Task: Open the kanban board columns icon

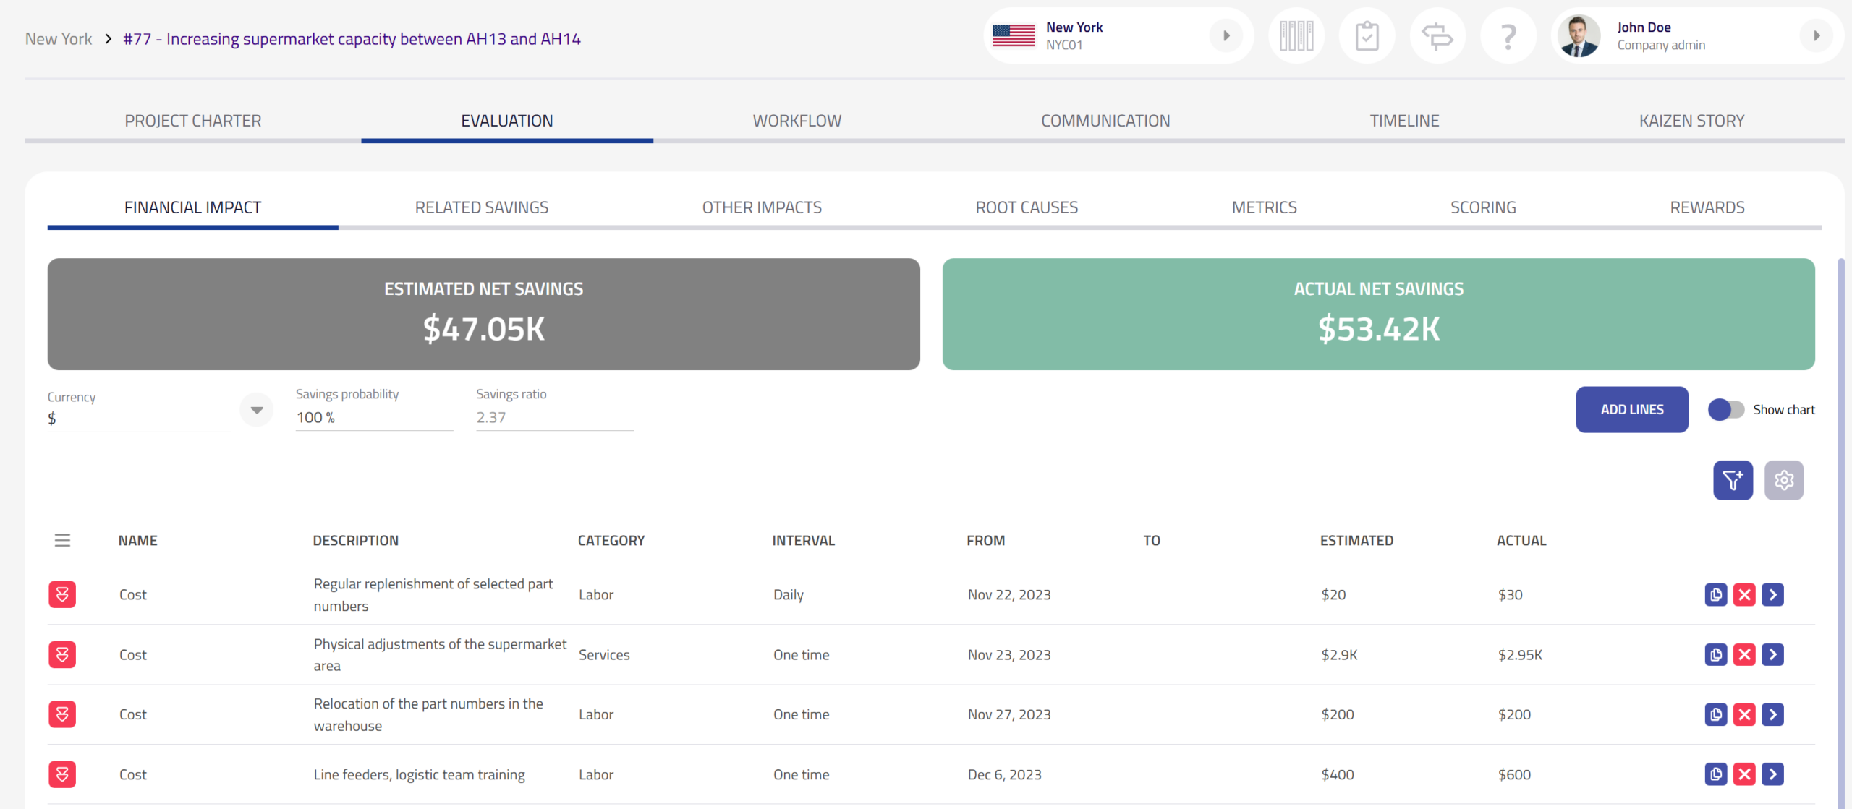Action: (1296, 35)
